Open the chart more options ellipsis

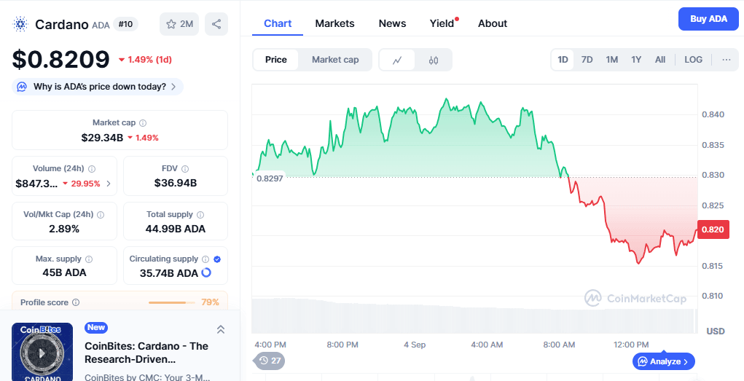[727, 60]
